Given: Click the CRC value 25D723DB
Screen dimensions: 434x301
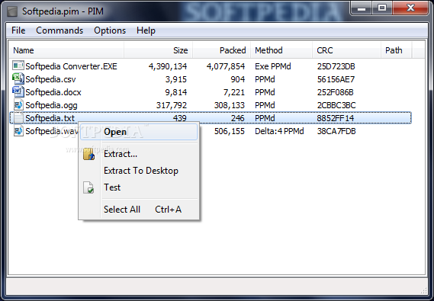Looking at the screenshot, I should [336, 66].
